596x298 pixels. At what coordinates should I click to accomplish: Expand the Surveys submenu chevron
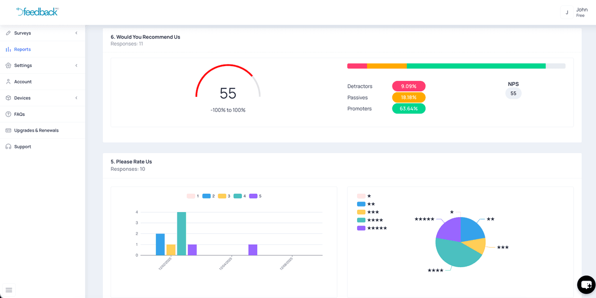(x=76, y=33)
